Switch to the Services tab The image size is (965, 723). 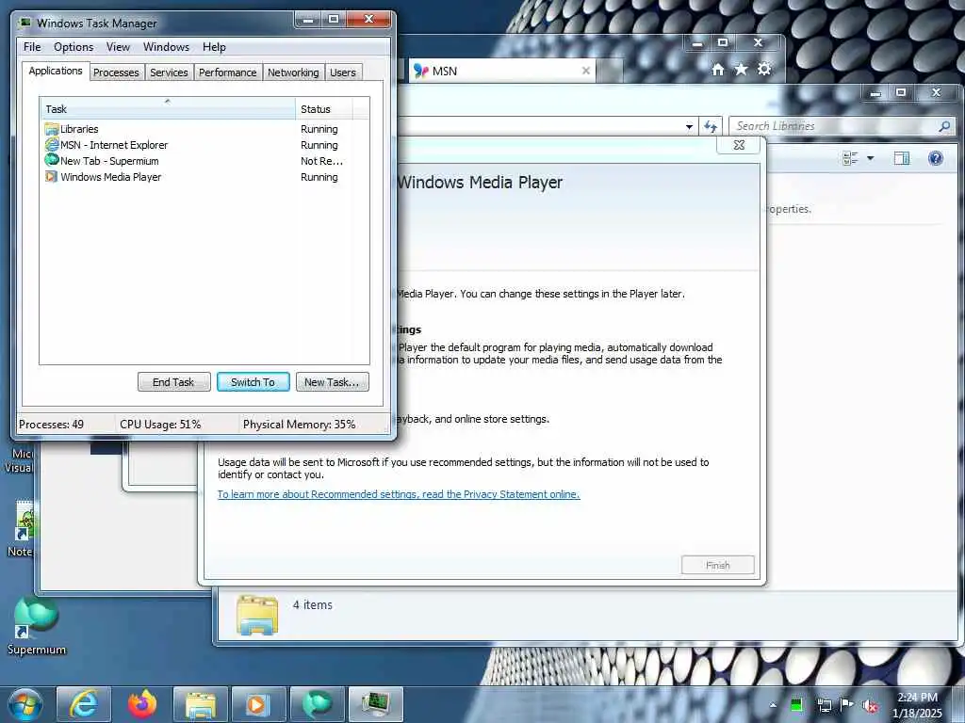(169, 72)
